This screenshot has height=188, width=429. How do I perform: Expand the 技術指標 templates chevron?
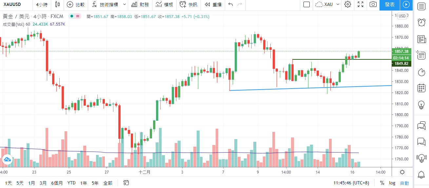(x=124, y=4)
